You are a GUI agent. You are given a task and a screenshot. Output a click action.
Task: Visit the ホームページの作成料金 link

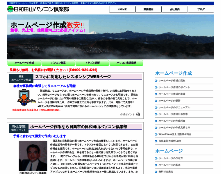pos(172,121)
